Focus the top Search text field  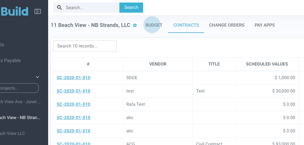pyautogui.click(x=91, y=8)
